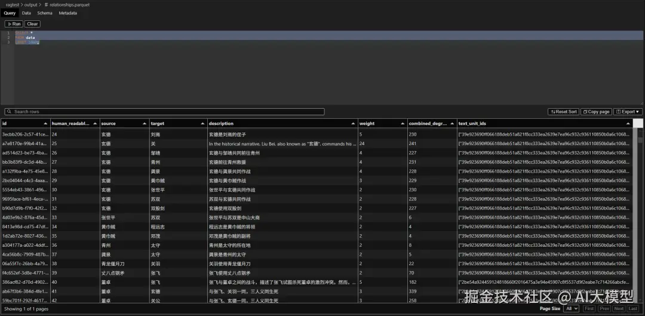Sort by human_readable column arrow icon
This screenshot has width=645, height=316.
click(96, 124)
